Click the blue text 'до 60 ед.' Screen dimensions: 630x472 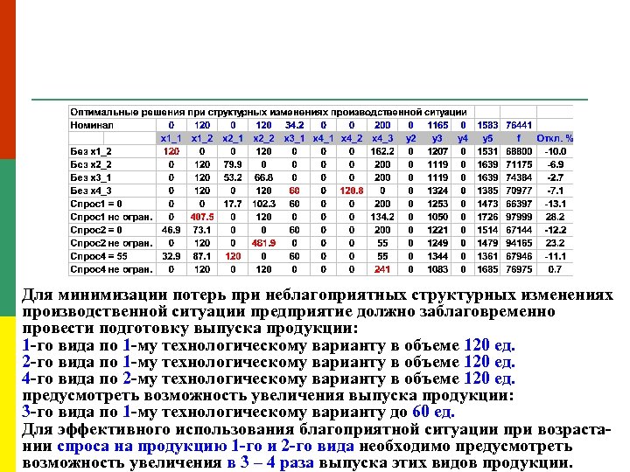(423, 413)
